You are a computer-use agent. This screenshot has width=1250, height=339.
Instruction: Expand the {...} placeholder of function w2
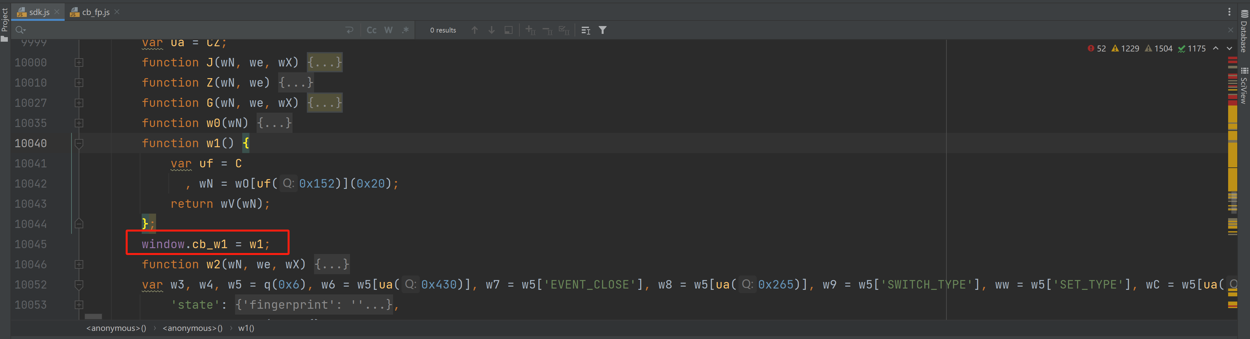point(332,264)
